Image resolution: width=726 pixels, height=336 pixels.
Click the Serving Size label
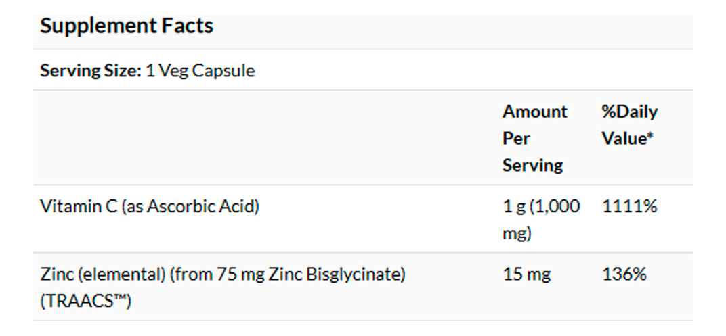tap(91, 70)
